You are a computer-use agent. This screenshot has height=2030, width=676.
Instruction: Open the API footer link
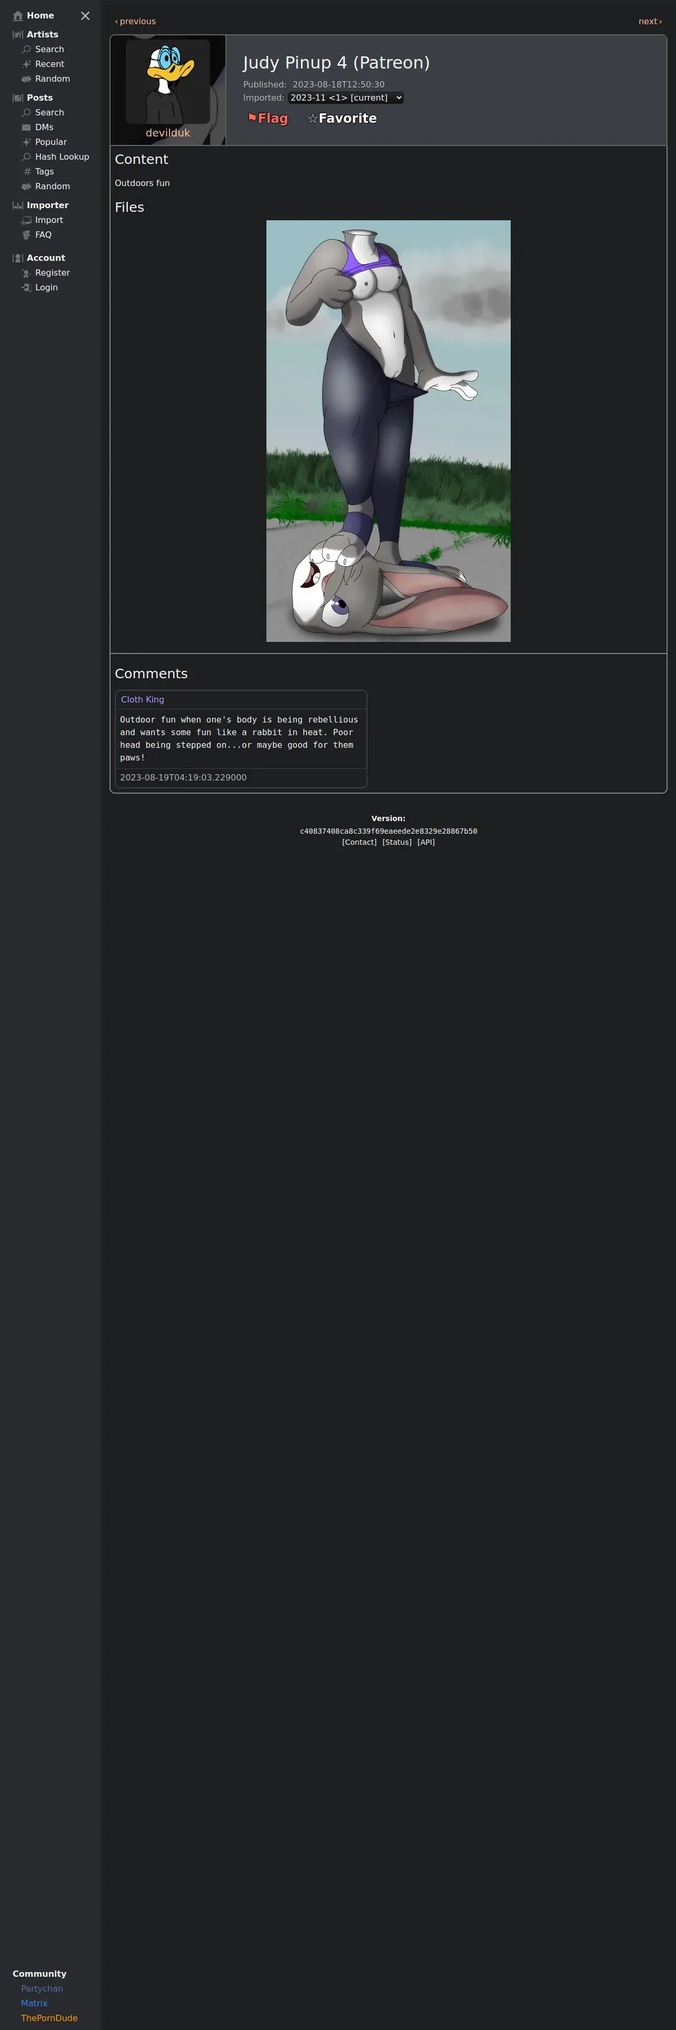tap(426, 843)
